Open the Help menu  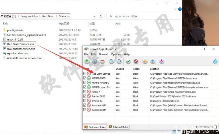pyautogui.click(x=127, y=54)
